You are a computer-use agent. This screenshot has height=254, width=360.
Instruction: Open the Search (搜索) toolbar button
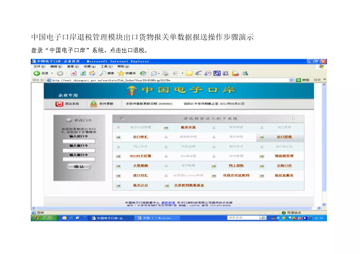click(x=106, y=73)
